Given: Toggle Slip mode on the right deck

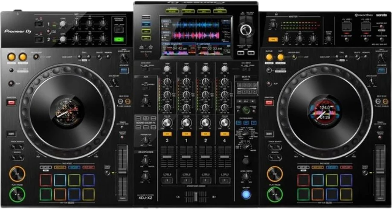Looking at the screenshot, I should pos(269,83).
